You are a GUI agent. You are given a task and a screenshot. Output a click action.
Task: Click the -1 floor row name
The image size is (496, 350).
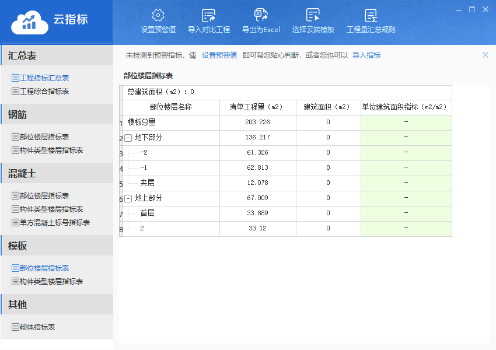tap(144, 167)
